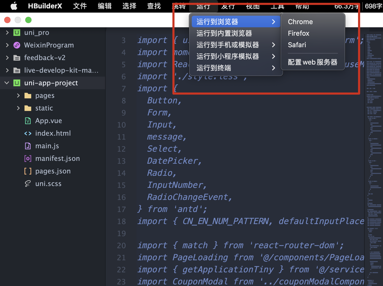The width and height of the screenshot is (383, 286).
Task: Click the uni.scss style file icon
Action: coord(28,184)
